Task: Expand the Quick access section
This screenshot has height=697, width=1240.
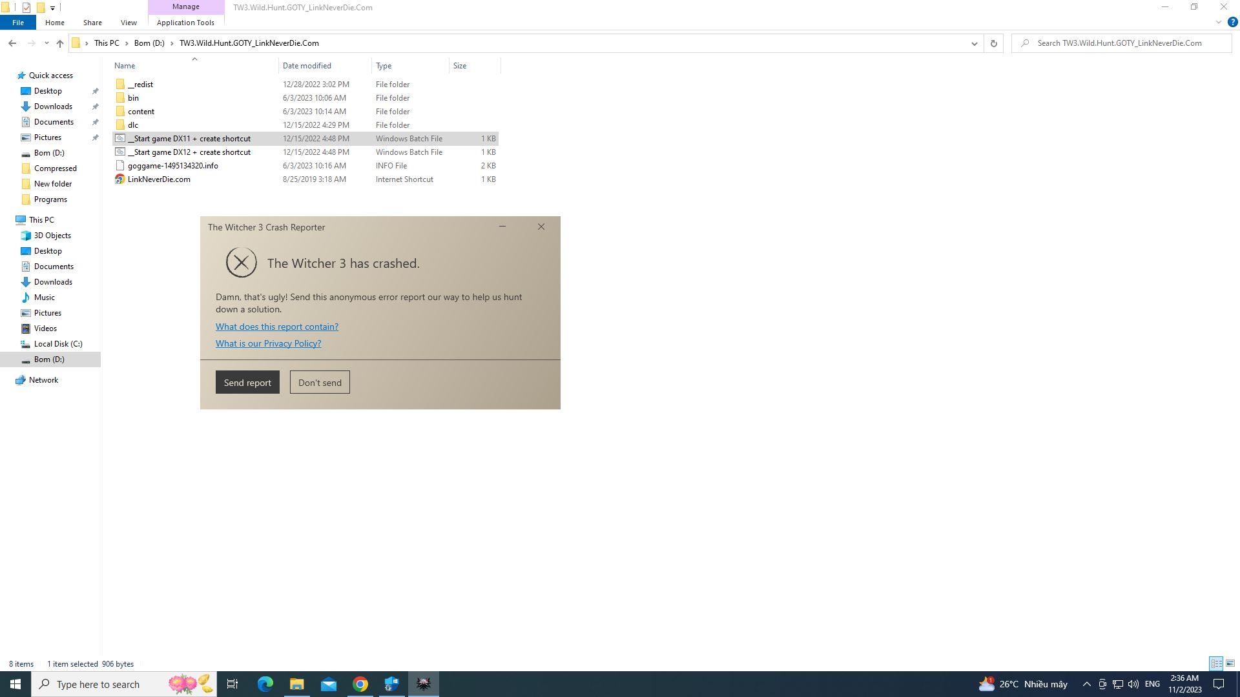Action: coord(10,75)
